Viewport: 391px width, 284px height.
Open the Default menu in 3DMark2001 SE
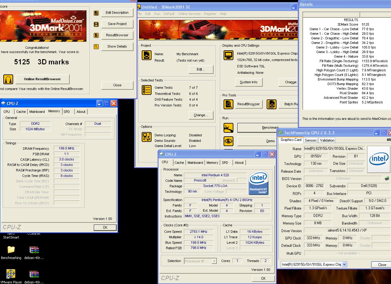coord(169,14)
